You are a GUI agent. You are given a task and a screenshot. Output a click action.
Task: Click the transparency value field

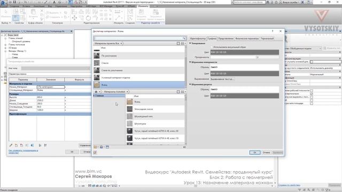coord(267,57)
